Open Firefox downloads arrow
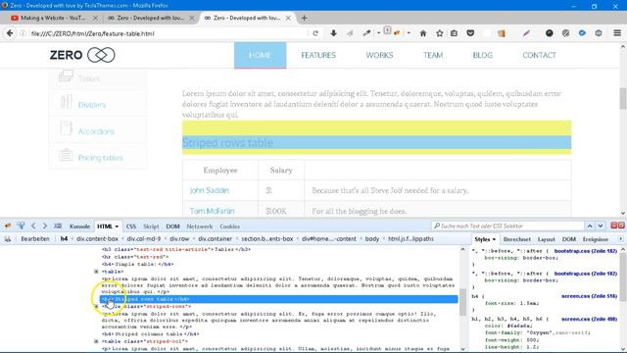Image resolution: width=627 pixels, height=353 pixels. (333, 33)
